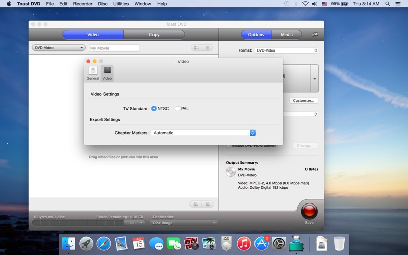The width and height of the screenshot is (408, 255).
Task: Open System Preferences from the Dock
Action: pos(278,244)
